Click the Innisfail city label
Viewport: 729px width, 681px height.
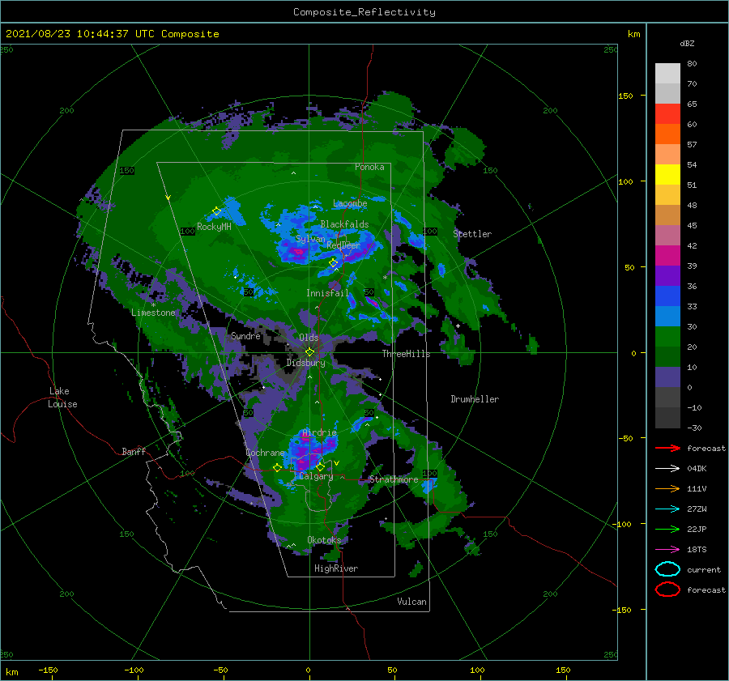pyautogui.click(x=327, y=293)
